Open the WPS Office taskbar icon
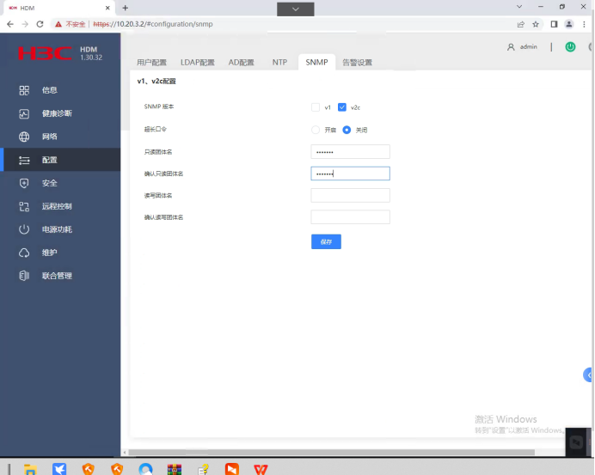Viewport: 595px width, 475px height. point(261,469)
